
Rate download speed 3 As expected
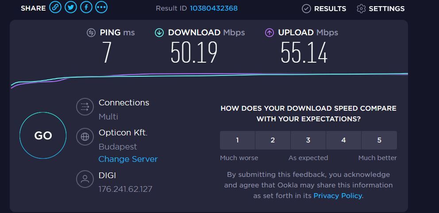tap(308, 140)
